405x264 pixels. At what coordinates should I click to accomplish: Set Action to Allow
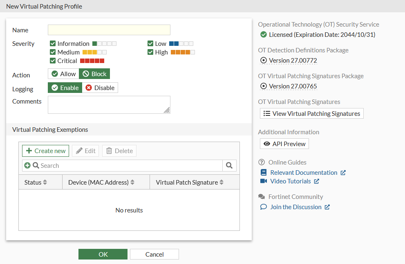click(x=63, y=74)
